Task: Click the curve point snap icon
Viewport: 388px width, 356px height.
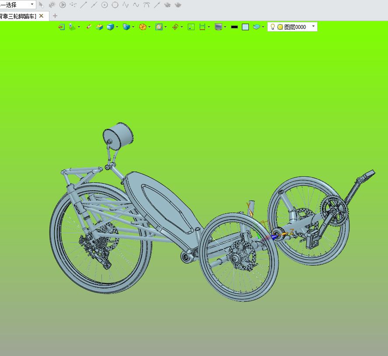Action: [x=126, y=5]
